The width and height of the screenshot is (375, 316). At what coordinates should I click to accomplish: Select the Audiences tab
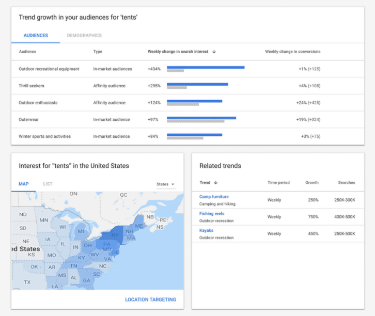36,36
